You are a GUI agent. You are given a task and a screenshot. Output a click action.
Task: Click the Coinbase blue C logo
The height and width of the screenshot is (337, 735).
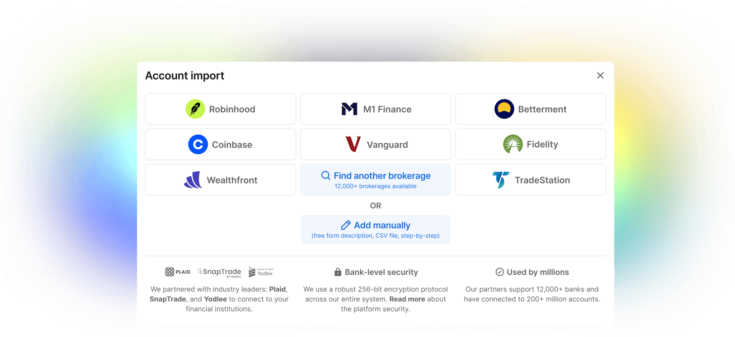tap(198, 144)
